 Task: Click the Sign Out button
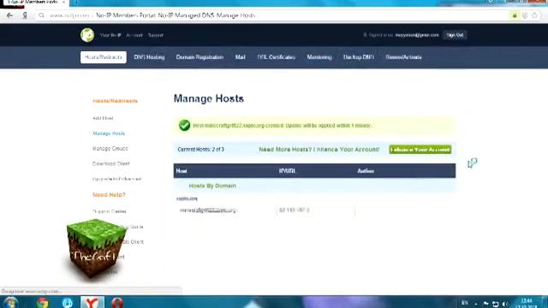coord(455,35)
